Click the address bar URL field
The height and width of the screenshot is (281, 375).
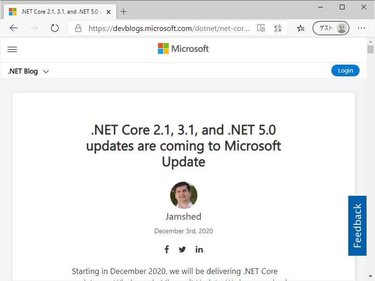pos(169,28)
